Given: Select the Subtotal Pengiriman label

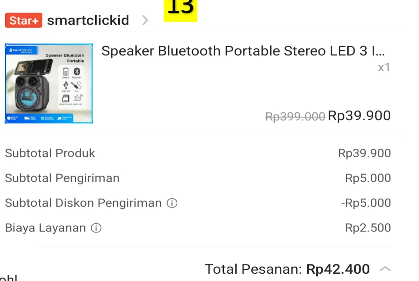Looking at the screenshot, I should coord(62,178).
